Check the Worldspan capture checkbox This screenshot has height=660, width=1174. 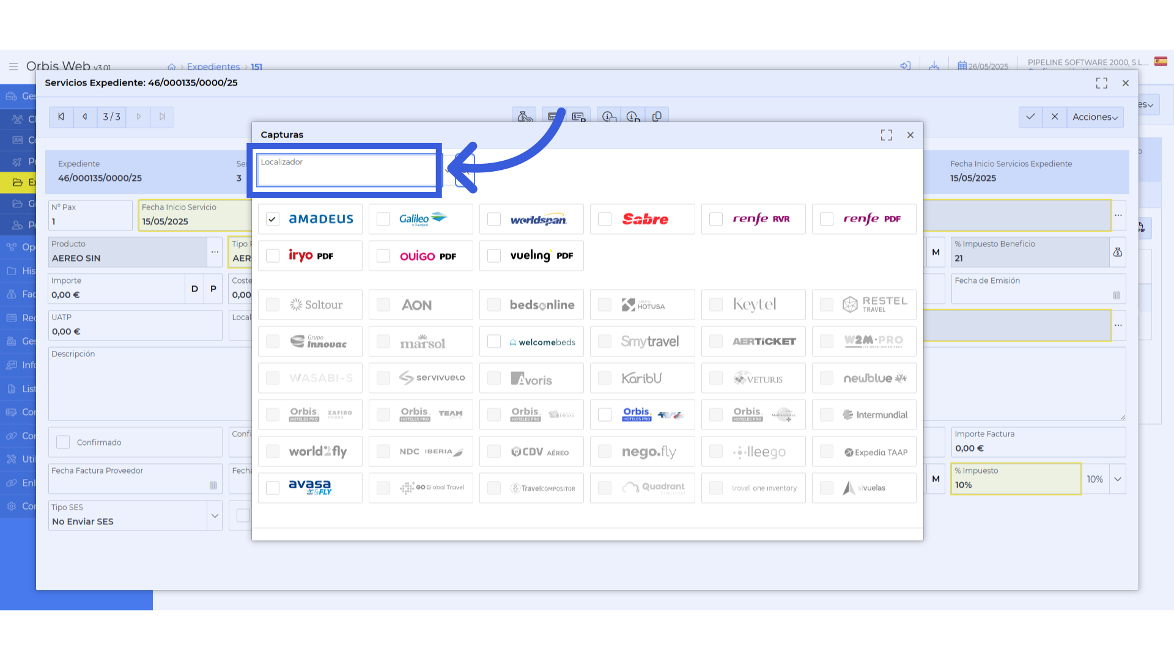[x=494, y=219]
